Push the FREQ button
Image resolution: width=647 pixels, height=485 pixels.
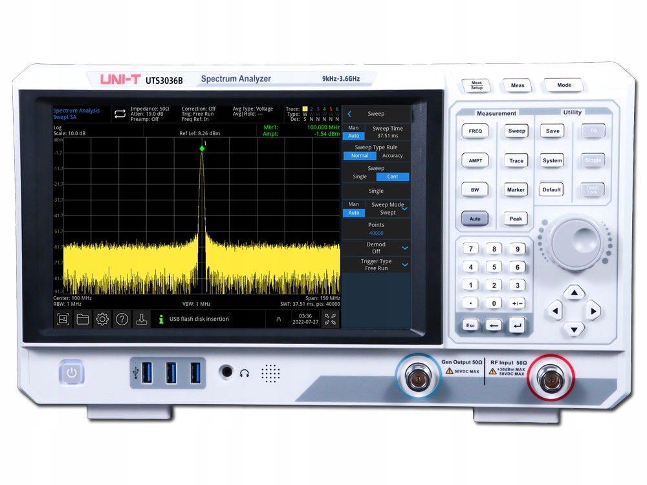pos(475,131)
